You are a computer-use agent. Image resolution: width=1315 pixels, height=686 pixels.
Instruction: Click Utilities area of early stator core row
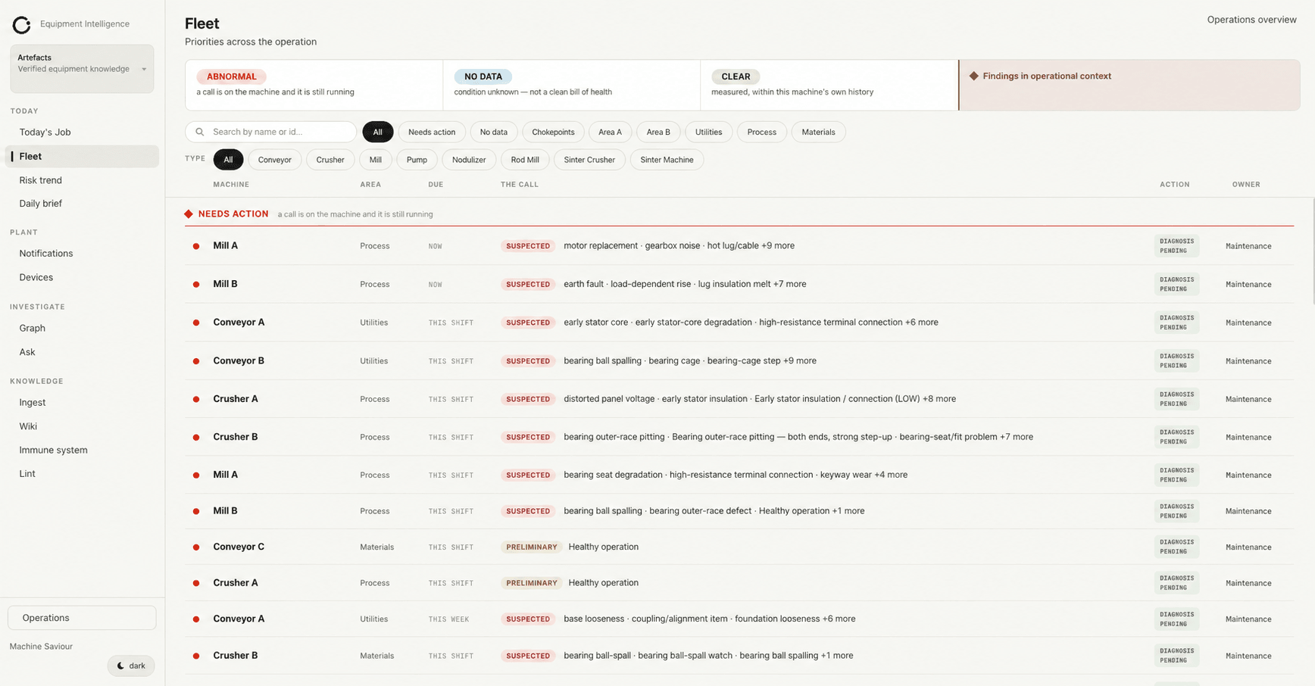tap(374, 323)
